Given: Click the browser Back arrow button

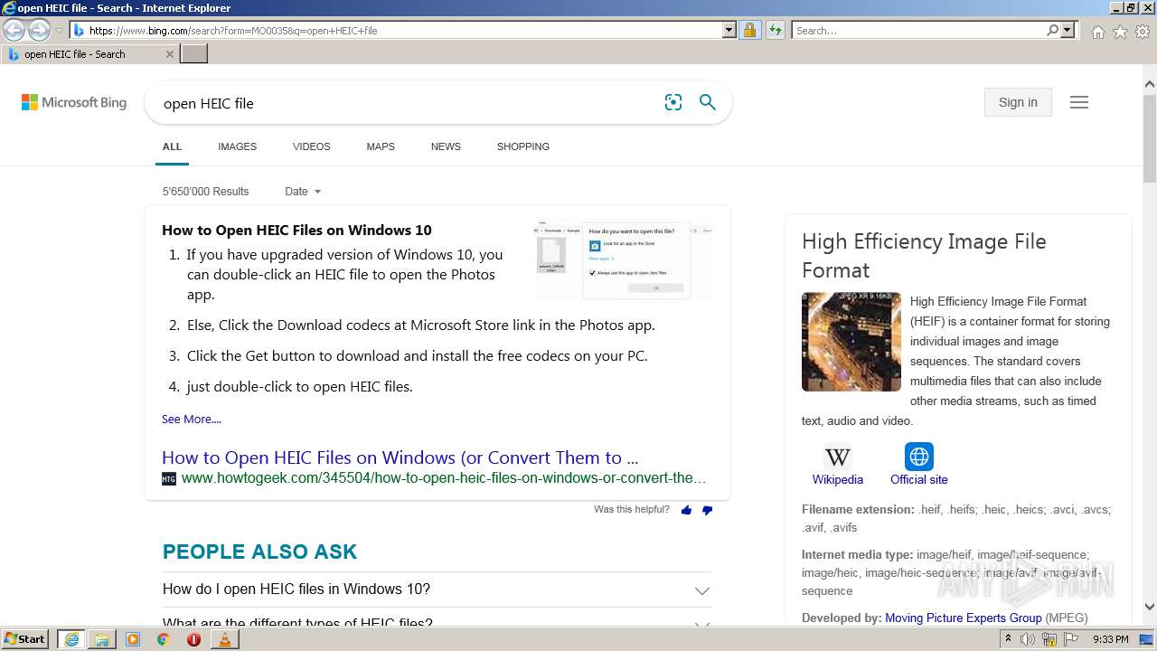Looking at the screenshot, I should tap(14, 30).
